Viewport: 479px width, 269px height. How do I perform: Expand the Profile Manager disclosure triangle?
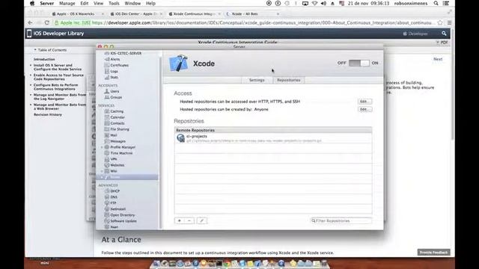pos(102,147)
